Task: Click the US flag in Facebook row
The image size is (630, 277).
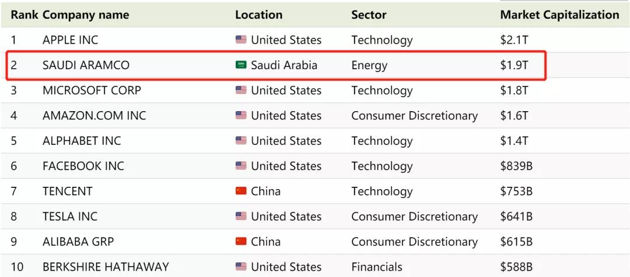Action: [x=241, y=166]
